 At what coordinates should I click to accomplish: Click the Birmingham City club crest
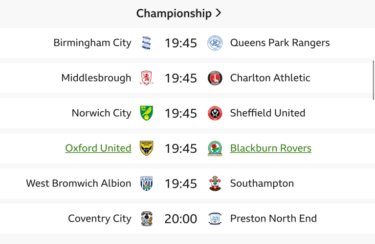point(146,43)
